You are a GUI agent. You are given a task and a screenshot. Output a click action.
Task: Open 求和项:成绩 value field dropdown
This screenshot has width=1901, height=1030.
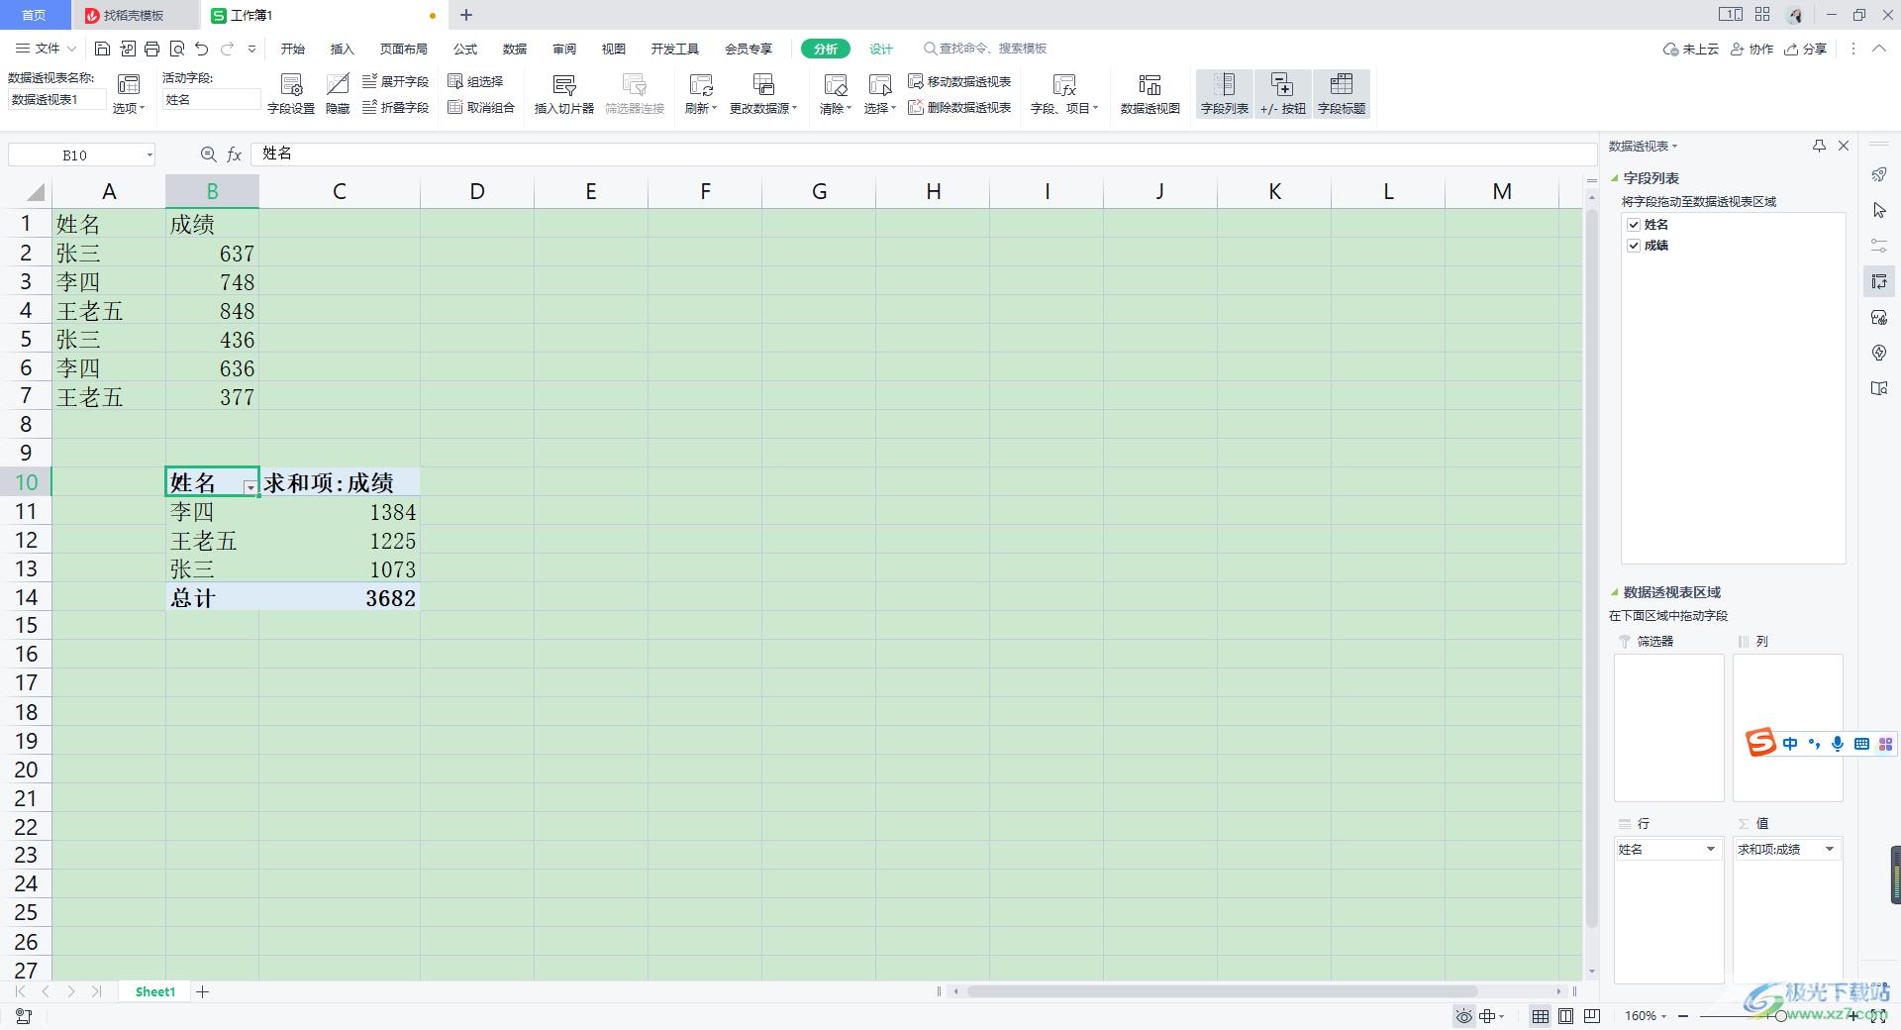click(x=1829, y=850)
